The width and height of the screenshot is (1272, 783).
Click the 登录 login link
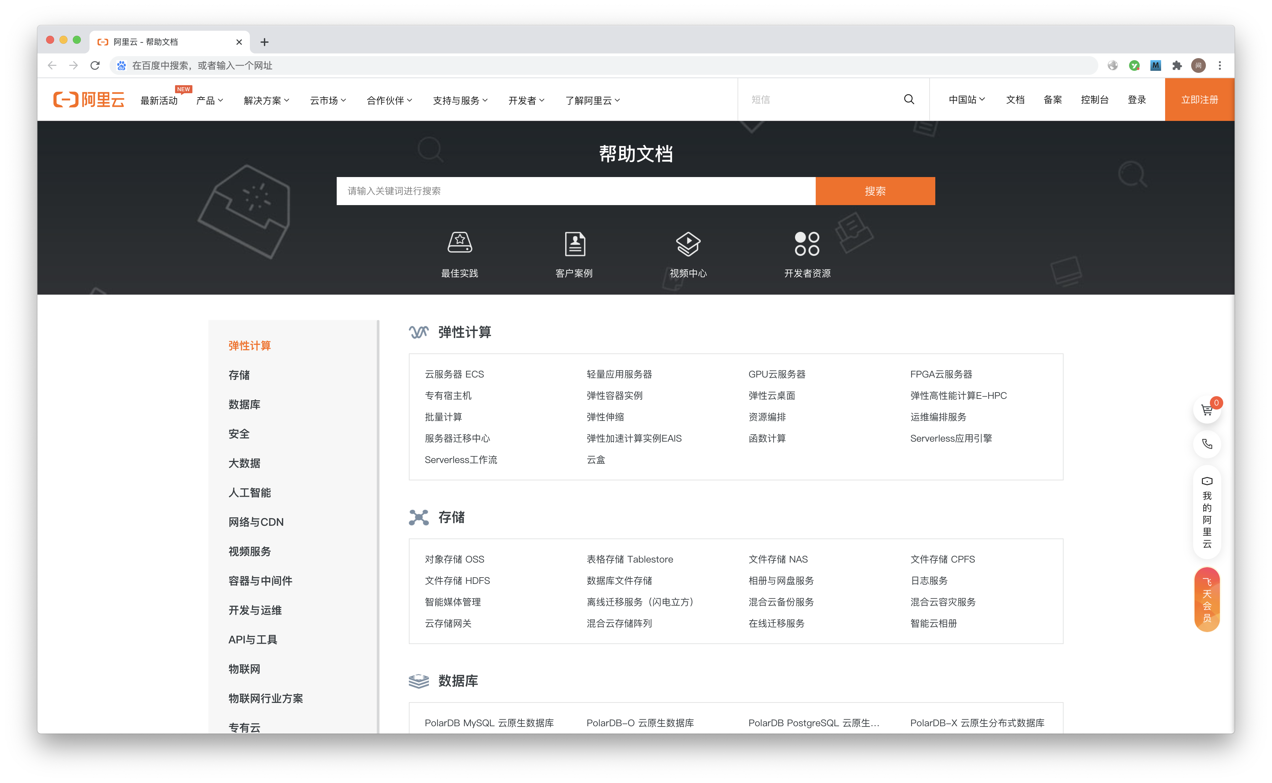(x=1137, y=100)
